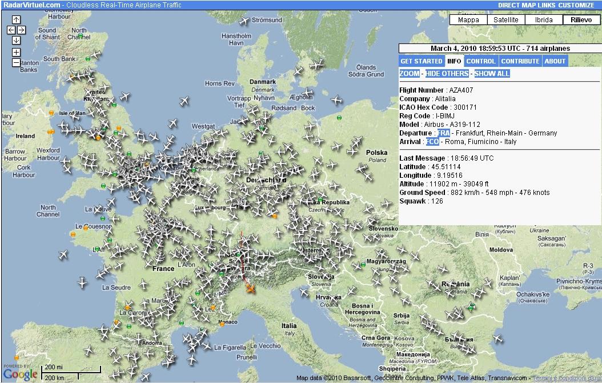Click the ZOOM link in info panel

click(x=410, y=74)
